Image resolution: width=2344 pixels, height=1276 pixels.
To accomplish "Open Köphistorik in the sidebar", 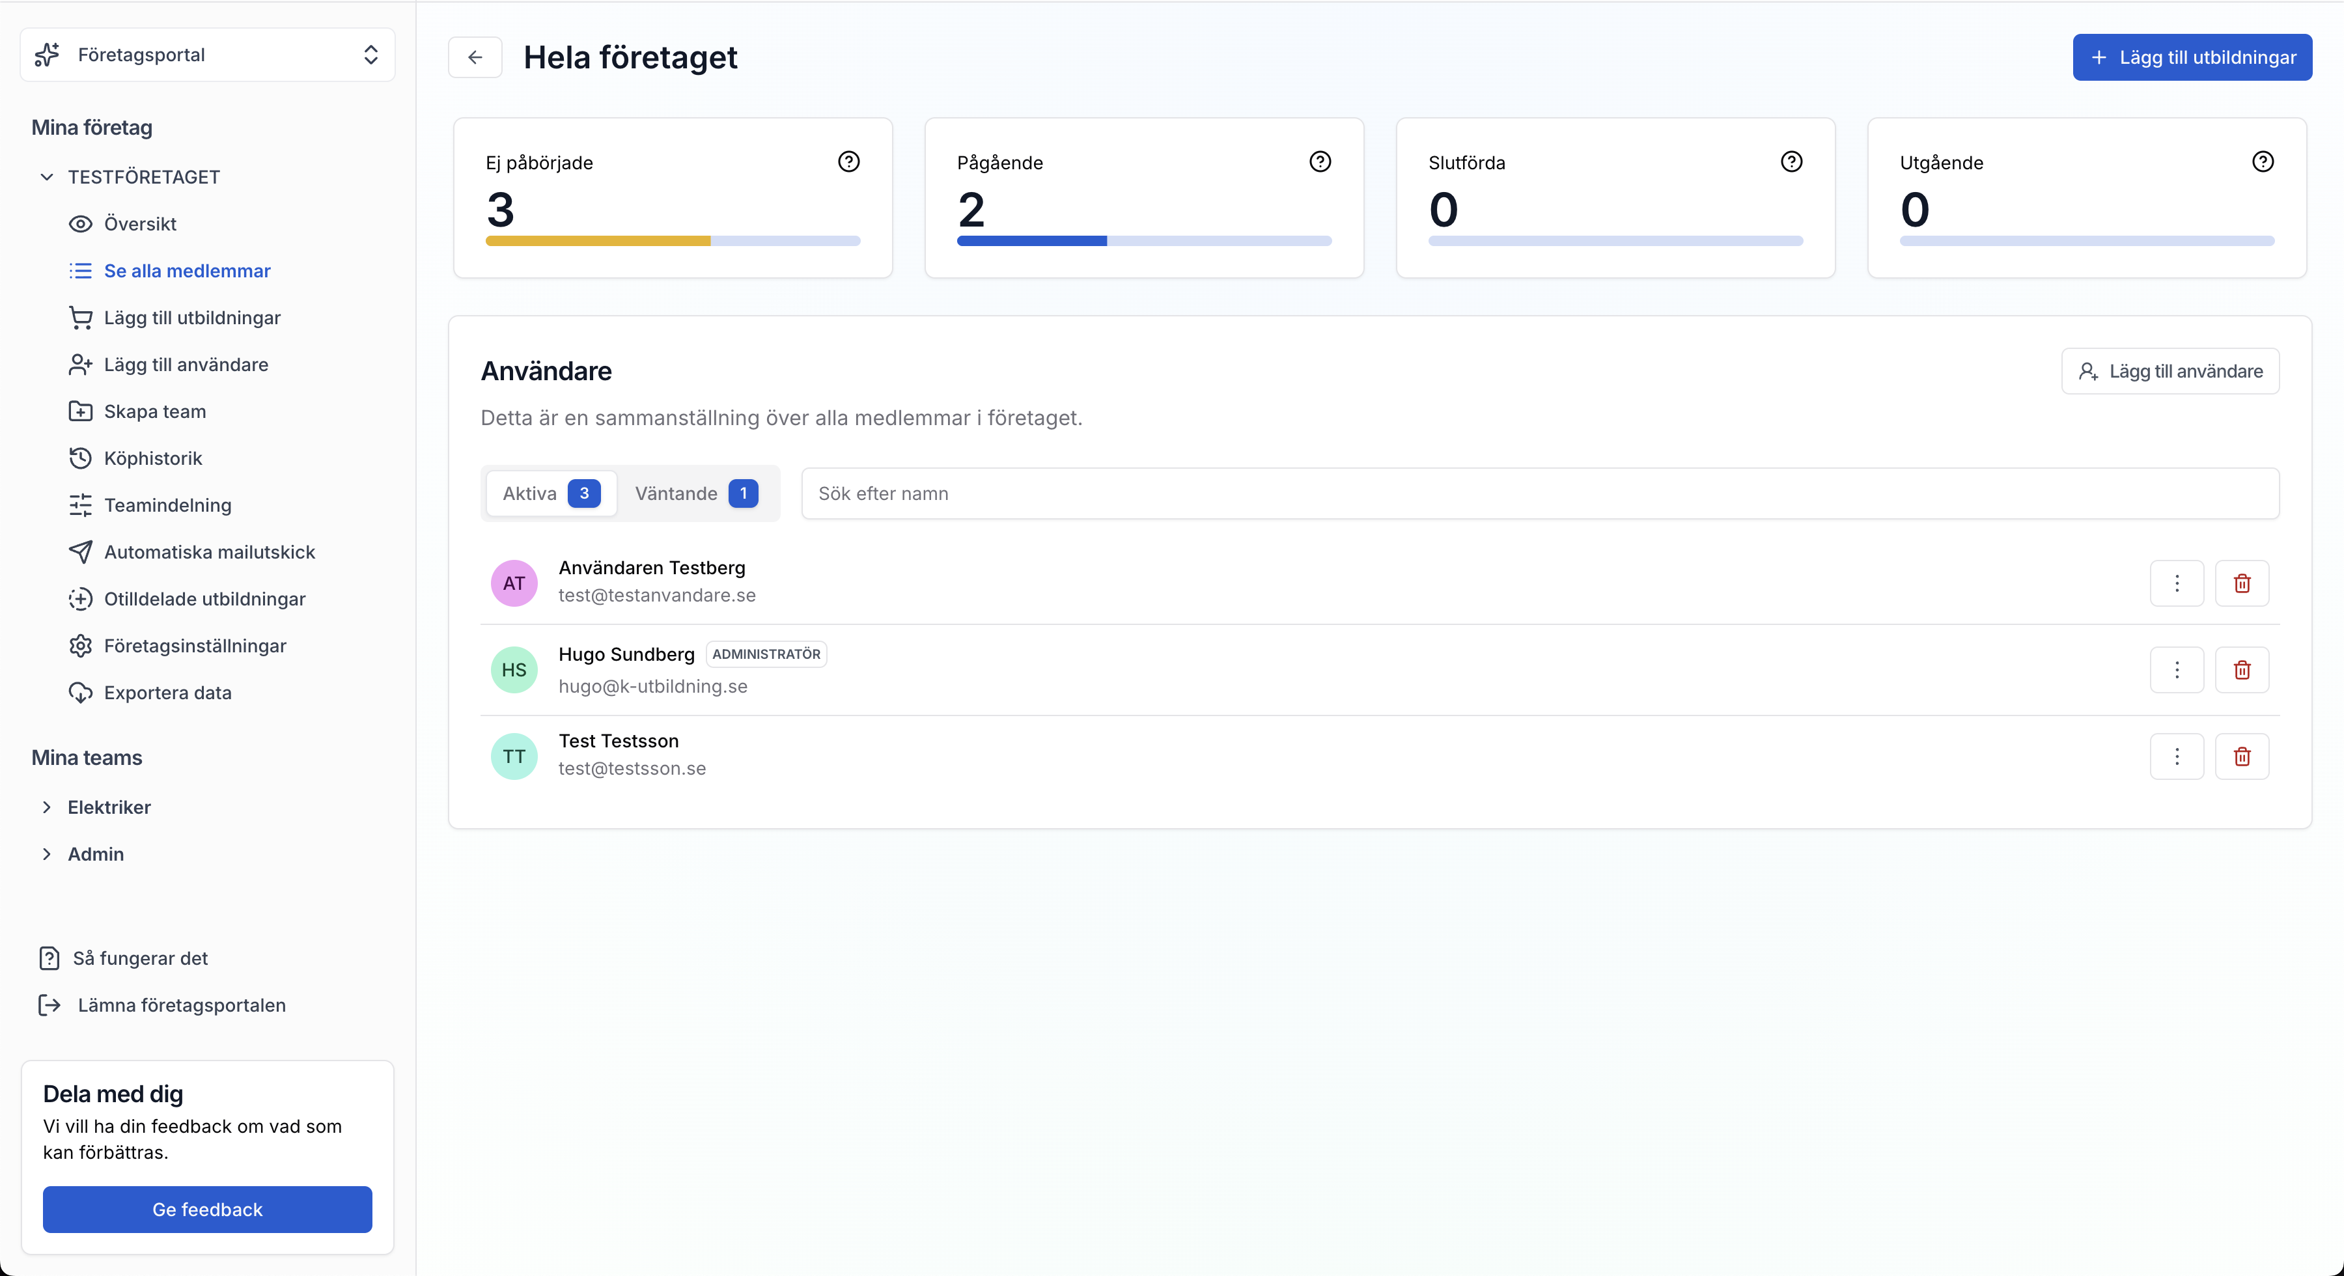I will pyautogui.click(x=153, y=458).
